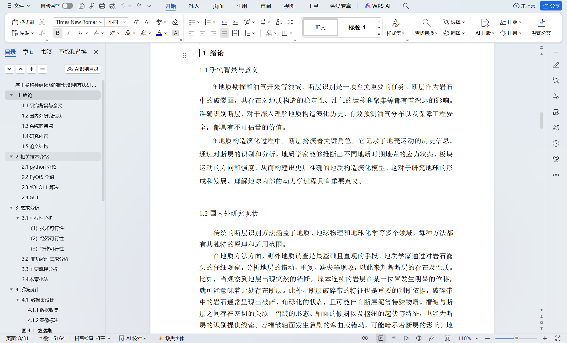Collapse the '2 相关技术介绍' outline node
Image resolution: width=567 pixels, height=343 pixels.
(x=11, y=157)
